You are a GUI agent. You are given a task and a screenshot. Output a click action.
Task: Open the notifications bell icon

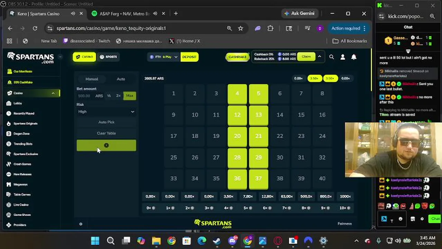point(354,57)
